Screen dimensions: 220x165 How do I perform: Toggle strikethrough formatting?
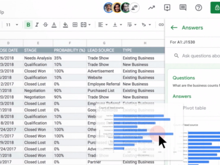point(45,25)
